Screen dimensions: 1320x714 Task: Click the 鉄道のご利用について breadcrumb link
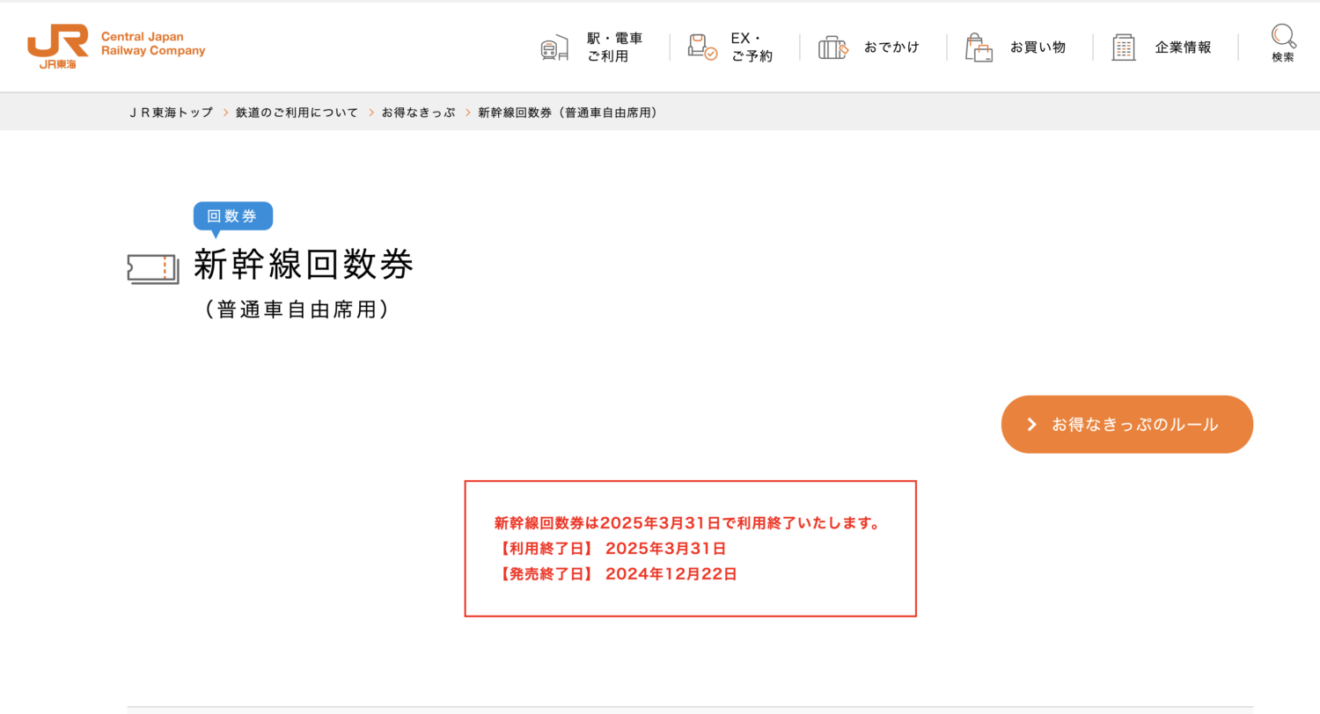tap(297, 113)
